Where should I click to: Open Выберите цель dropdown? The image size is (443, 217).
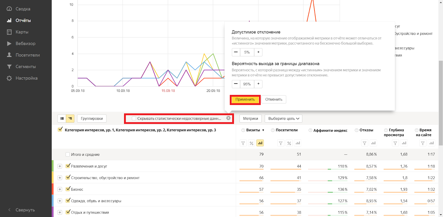[x=284, y=118]
